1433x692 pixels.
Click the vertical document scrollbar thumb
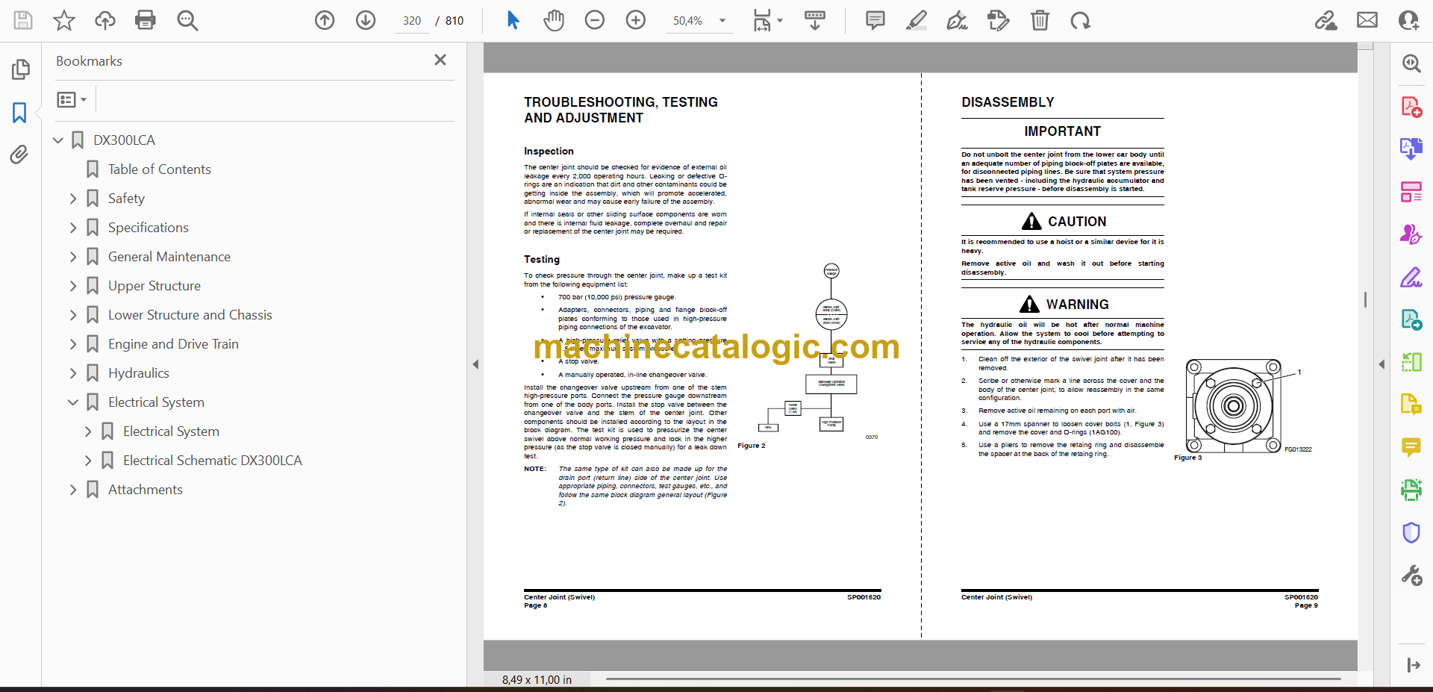(1365, 299)
